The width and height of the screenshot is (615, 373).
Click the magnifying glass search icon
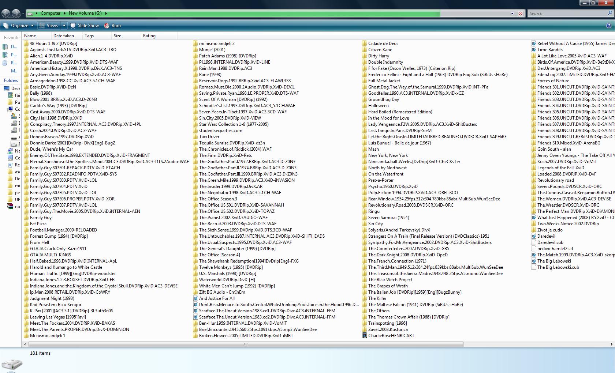[610, 13]
